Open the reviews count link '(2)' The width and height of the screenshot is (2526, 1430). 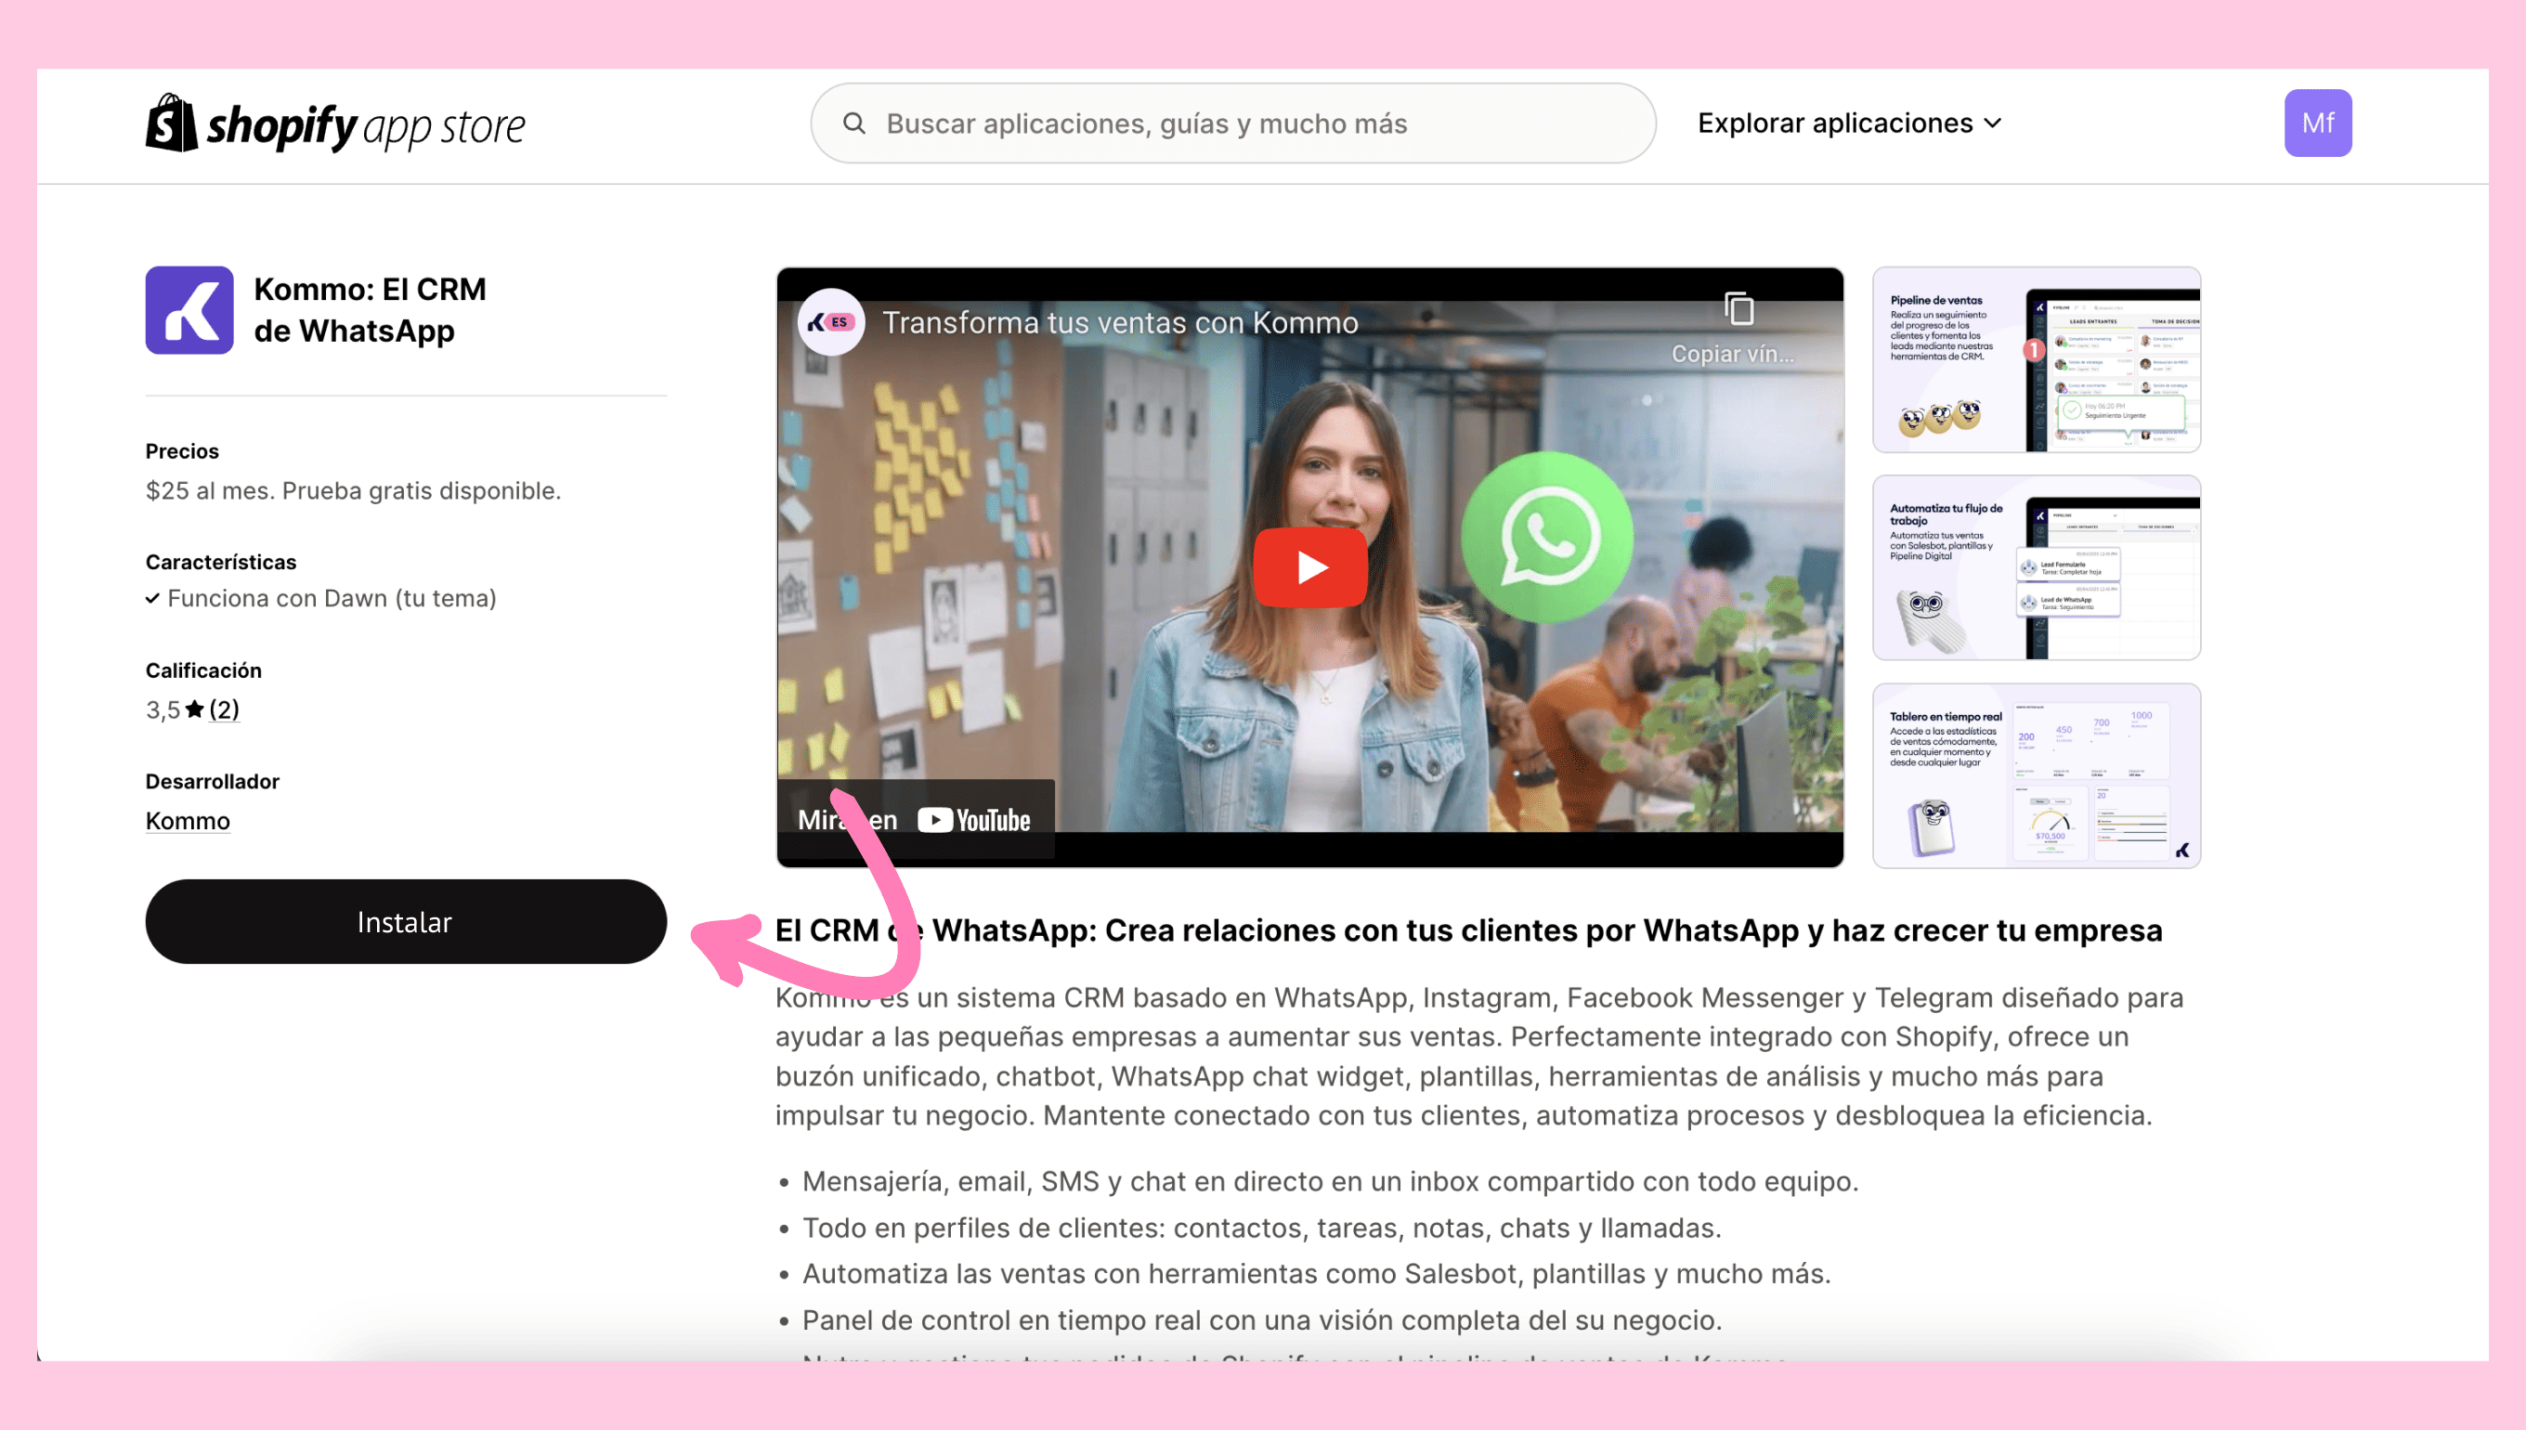(224, 709)
